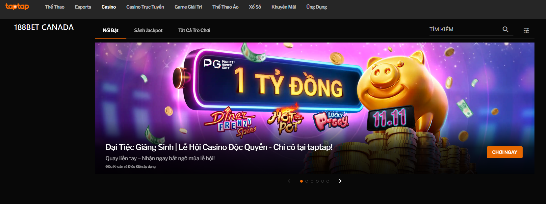The width and height of the screenshot is (546, 204).
Task: Switch to Sảnh Jackpot tab
Action: click(x=148, y=30)
